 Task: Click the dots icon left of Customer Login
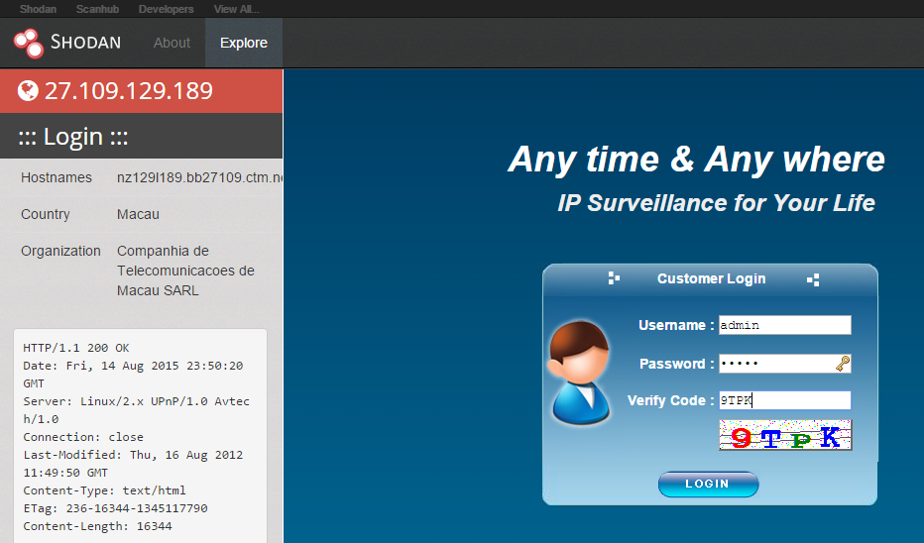coord(614,278)
